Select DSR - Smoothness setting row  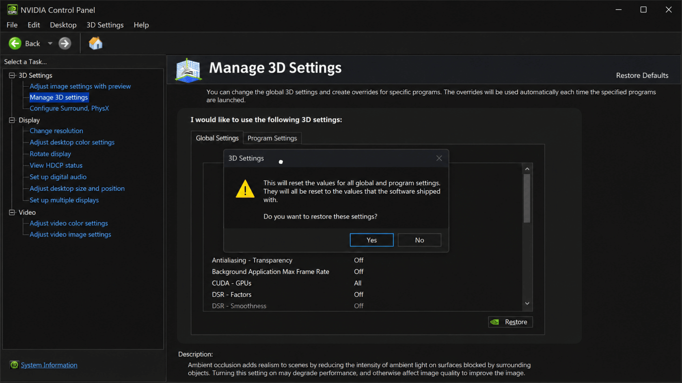coord(363,306)
